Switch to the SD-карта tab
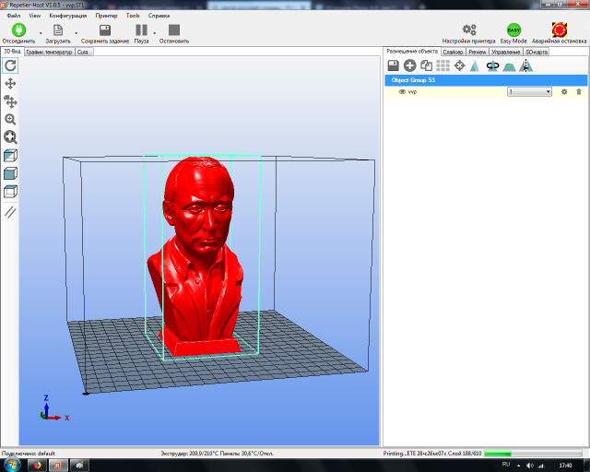Image resolution: width=590 pixels, height=472 pixels. coord(537,52)
